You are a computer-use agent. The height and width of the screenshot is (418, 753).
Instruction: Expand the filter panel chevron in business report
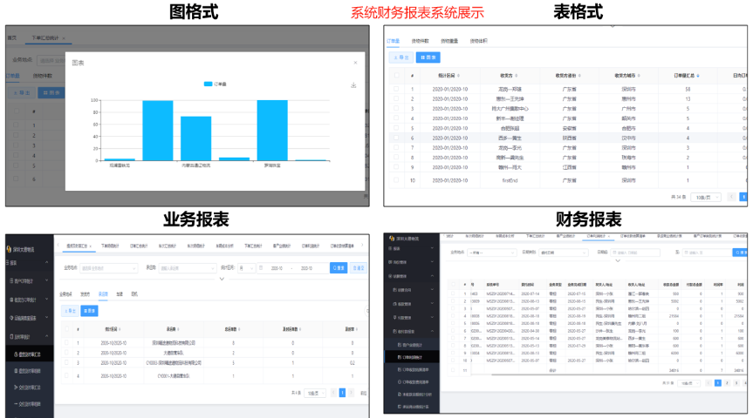(222, 280)
